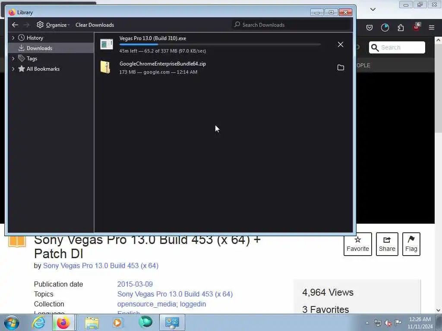Image resolution: width=442 pixels, height=331 pixels.
Task: Click the network tray icon
Action: click(377, 323)
